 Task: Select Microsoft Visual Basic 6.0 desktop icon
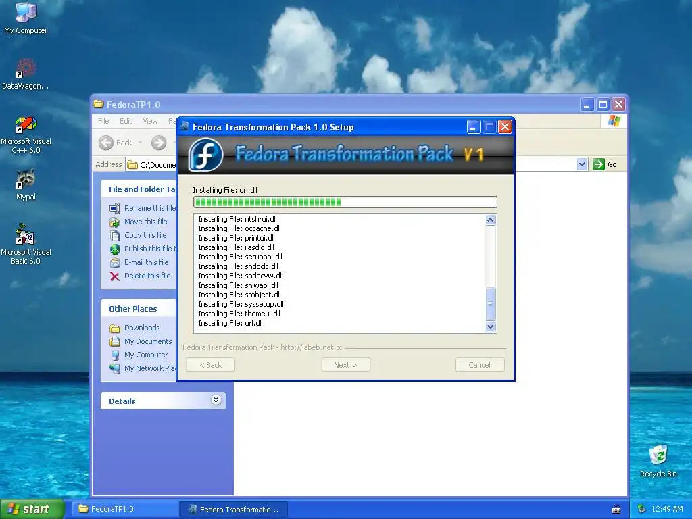coord(26,244)
